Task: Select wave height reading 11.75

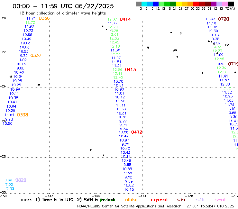Action: click(x=230, y=104)
